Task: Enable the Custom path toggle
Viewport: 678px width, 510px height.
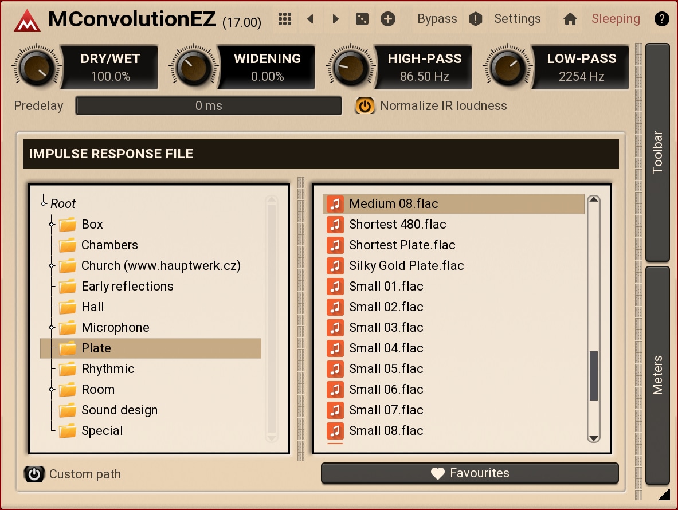Action: [x=34, y=474]
